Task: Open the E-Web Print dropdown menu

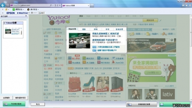Action: point(29,13)
